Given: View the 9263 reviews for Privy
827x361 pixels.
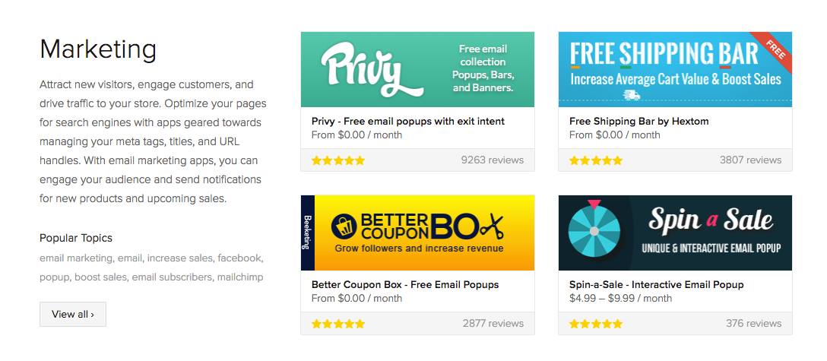Looking at the screenshot, I should pyautogui.click(x=492, y=160).
